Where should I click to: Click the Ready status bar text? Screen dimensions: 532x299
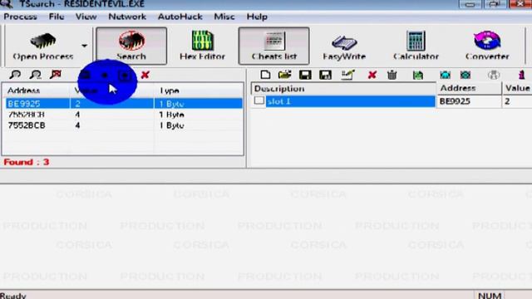tap(13, 296)
